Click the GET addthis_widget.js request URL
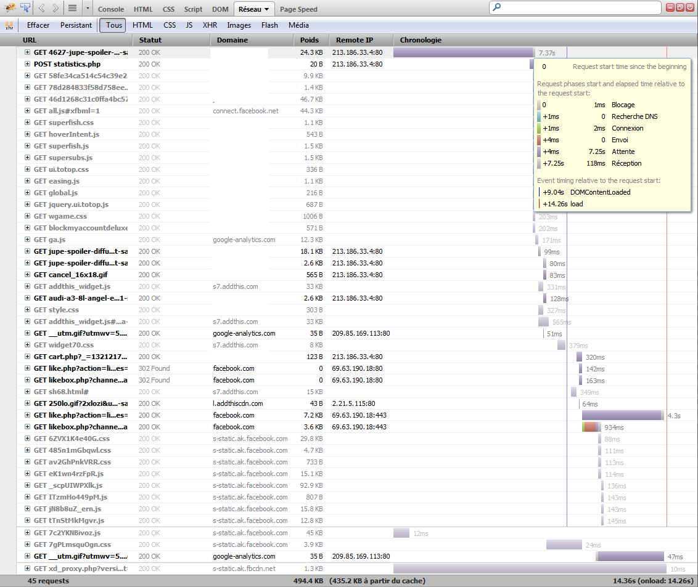The height and width of the screenshot is (587, 698). (x=72, y=286)
